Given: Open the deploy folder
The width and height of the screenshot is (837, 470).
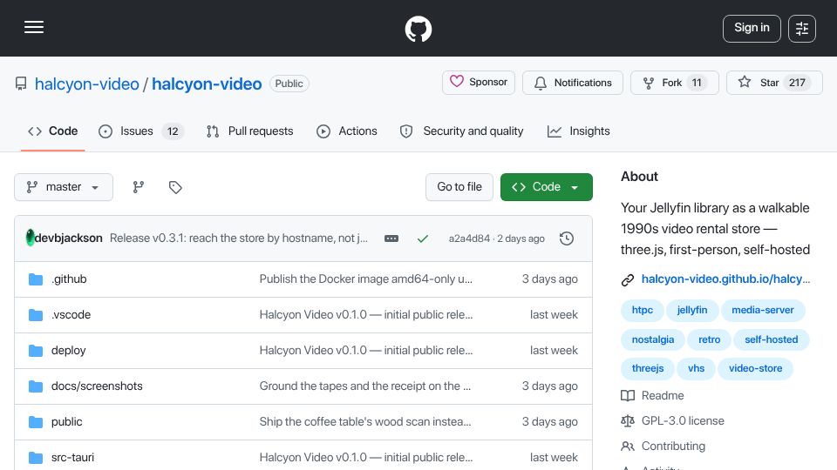Looking at the screenshot, I should pos(68,351).
